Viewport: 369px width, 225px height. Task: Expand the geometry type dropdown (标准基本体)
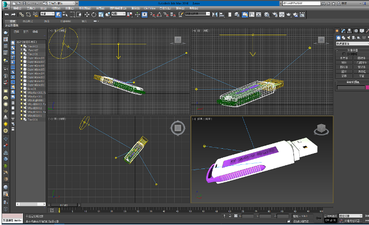click(351, 44)
